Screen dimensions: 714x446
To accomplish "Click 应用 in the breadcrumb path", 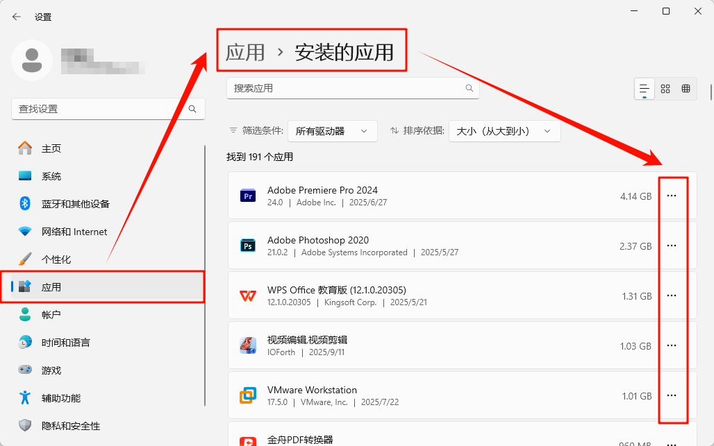I will (245, 50).
